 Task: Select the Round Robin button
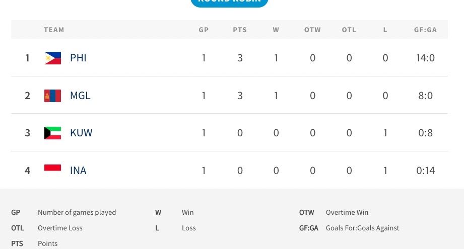click(x=229, y=2)
